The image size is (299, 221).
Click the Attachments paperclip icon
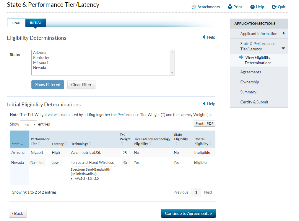194,7
